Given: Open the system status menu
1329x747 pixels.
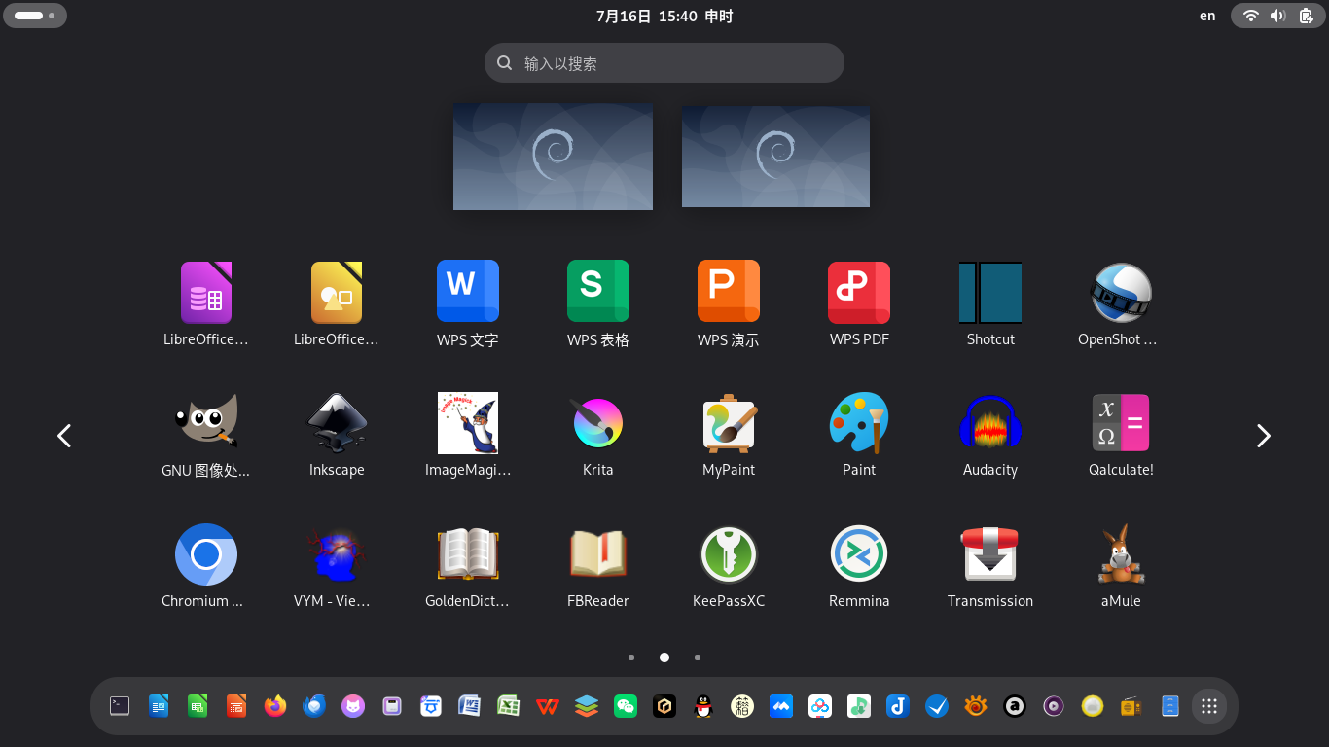Looking at the screenshot, I should tap(1277, 16).
